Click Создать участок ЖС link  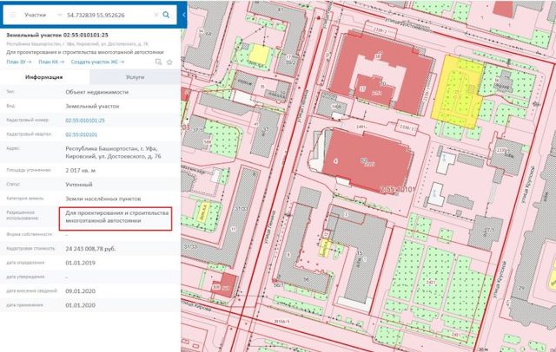point(96,62)
